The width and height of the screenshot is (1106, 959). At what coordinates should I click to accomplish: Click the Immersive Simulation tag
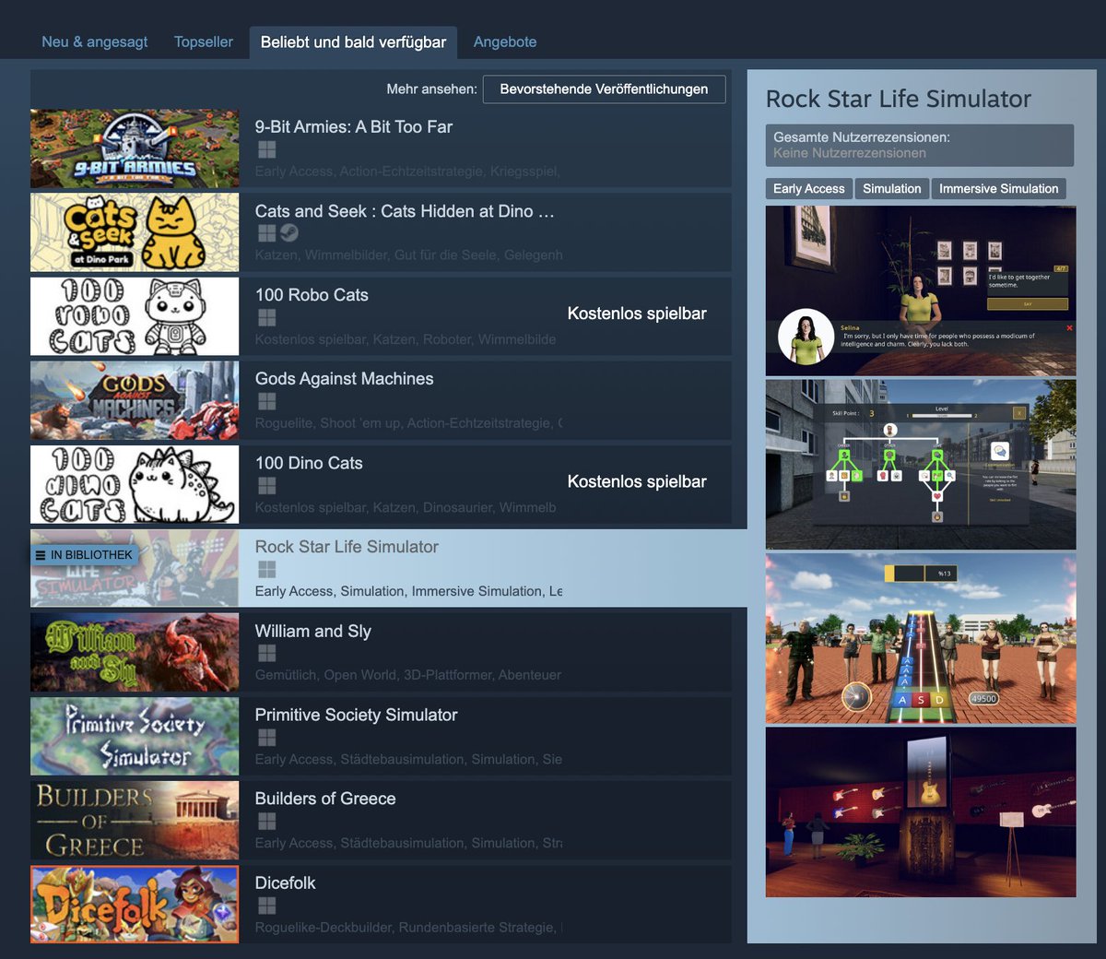point(999,188)
